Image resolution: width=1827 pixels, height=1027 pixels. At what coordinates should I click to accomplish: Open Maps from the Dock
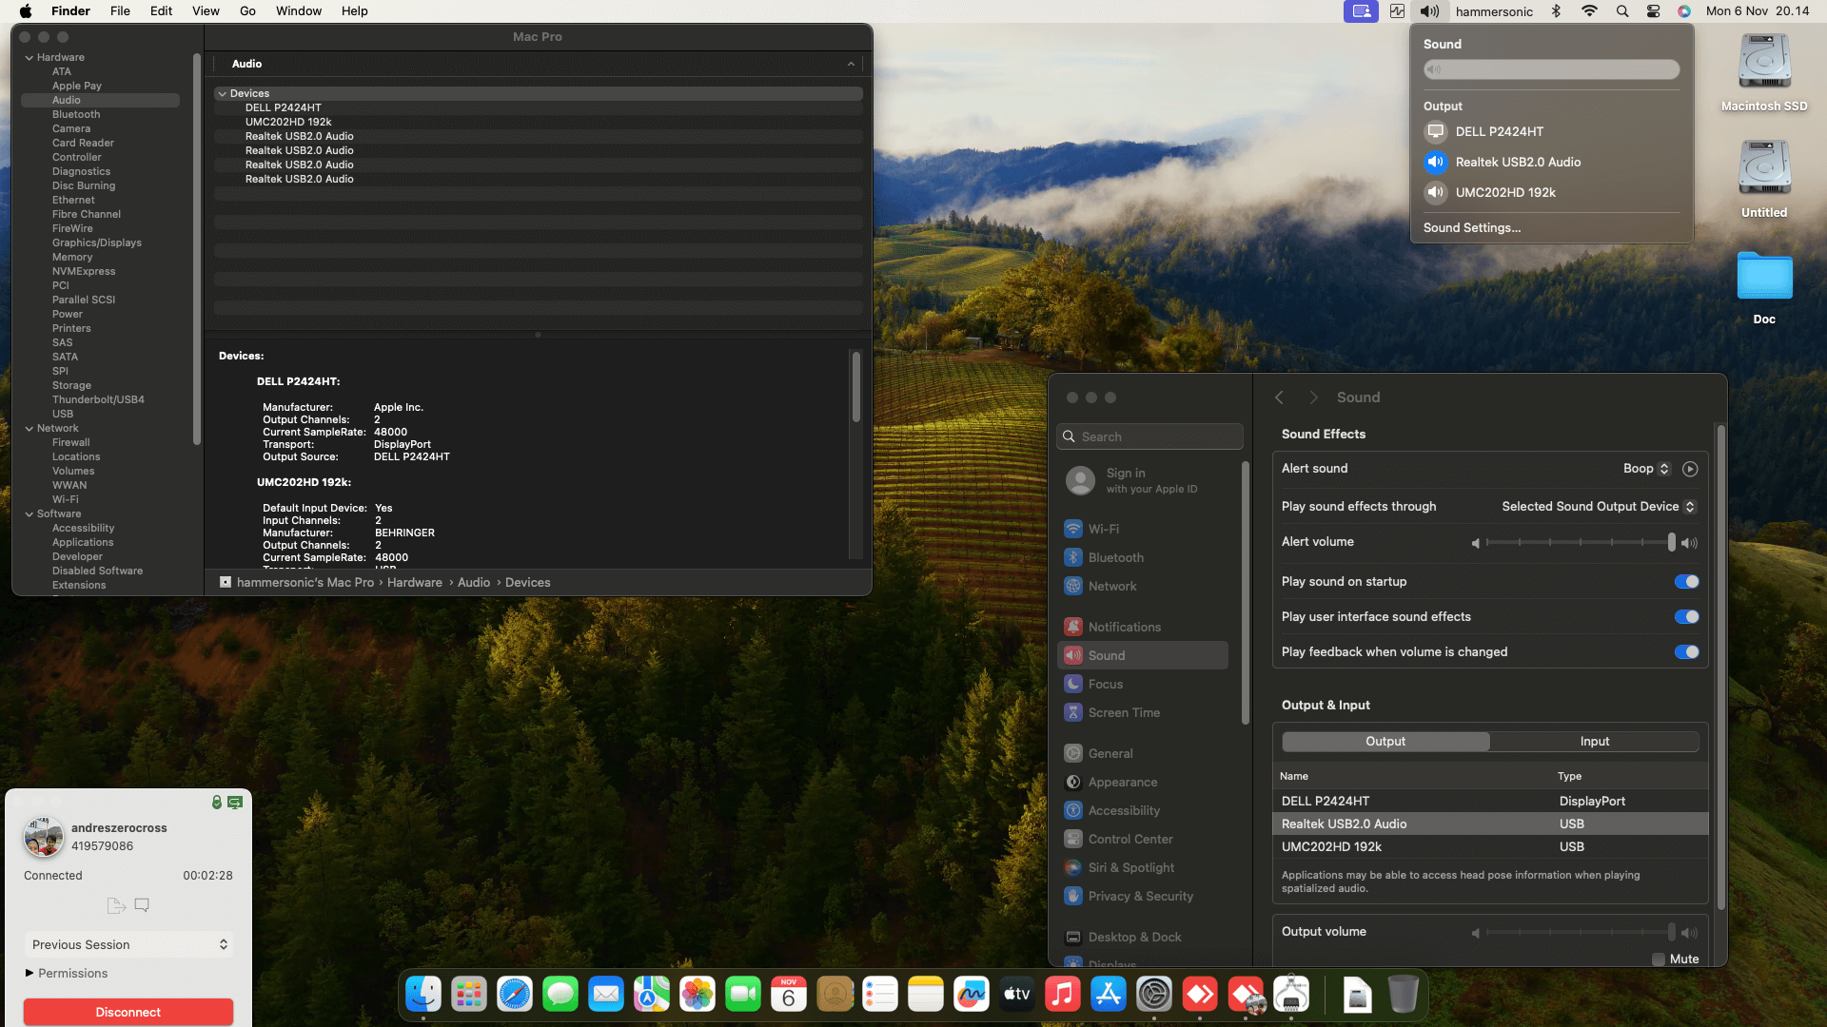tap(652, 995)
